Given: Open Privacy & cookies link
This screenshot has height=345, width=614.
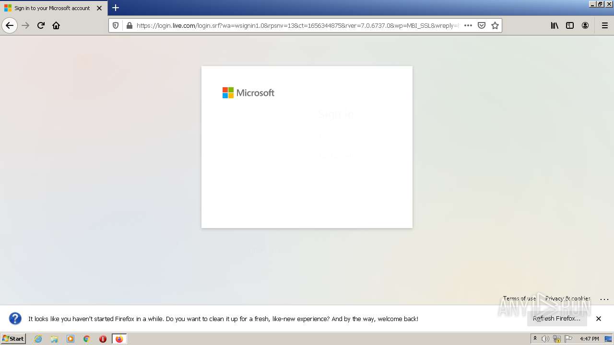Looking at the screenshot, I should click(568, 298).
